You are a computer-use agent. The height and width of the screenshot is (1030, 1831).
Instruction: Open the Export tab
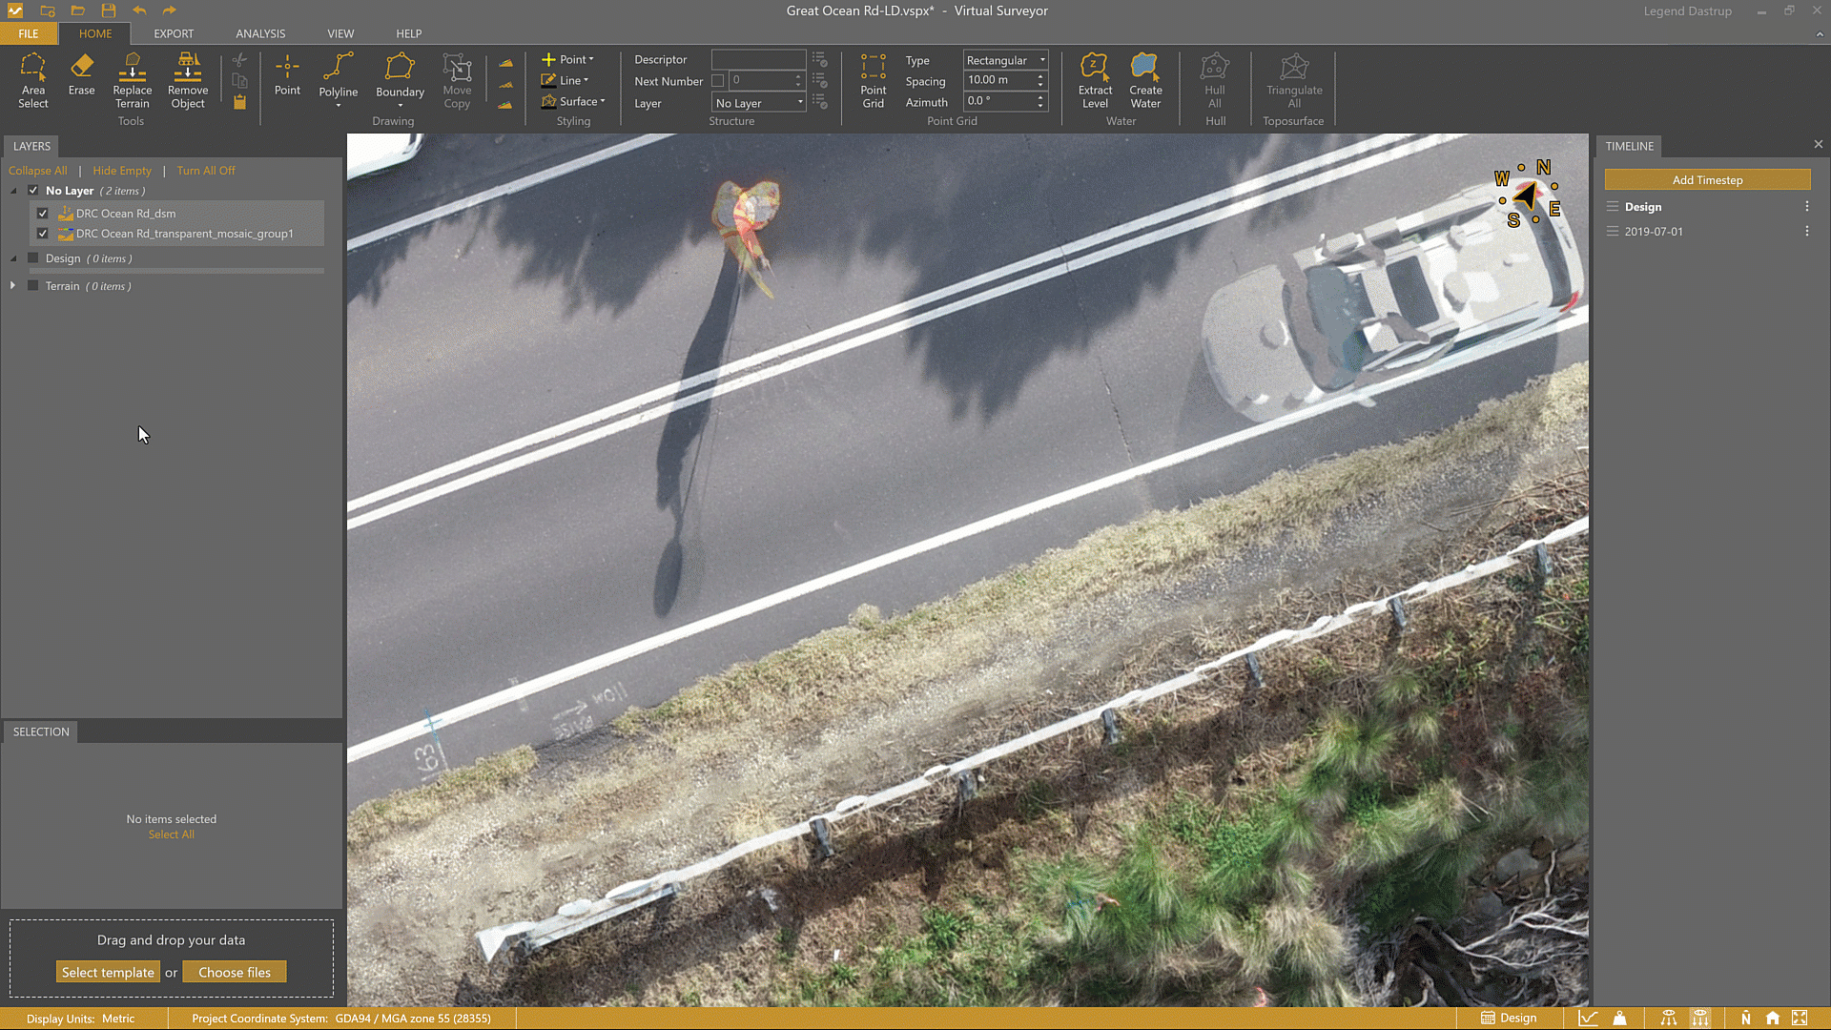174,33
